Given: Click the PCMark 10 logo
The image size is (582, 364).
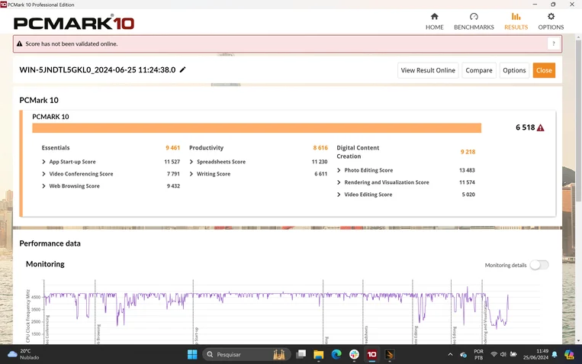Looking at the screenshot, I should point(74,23).
